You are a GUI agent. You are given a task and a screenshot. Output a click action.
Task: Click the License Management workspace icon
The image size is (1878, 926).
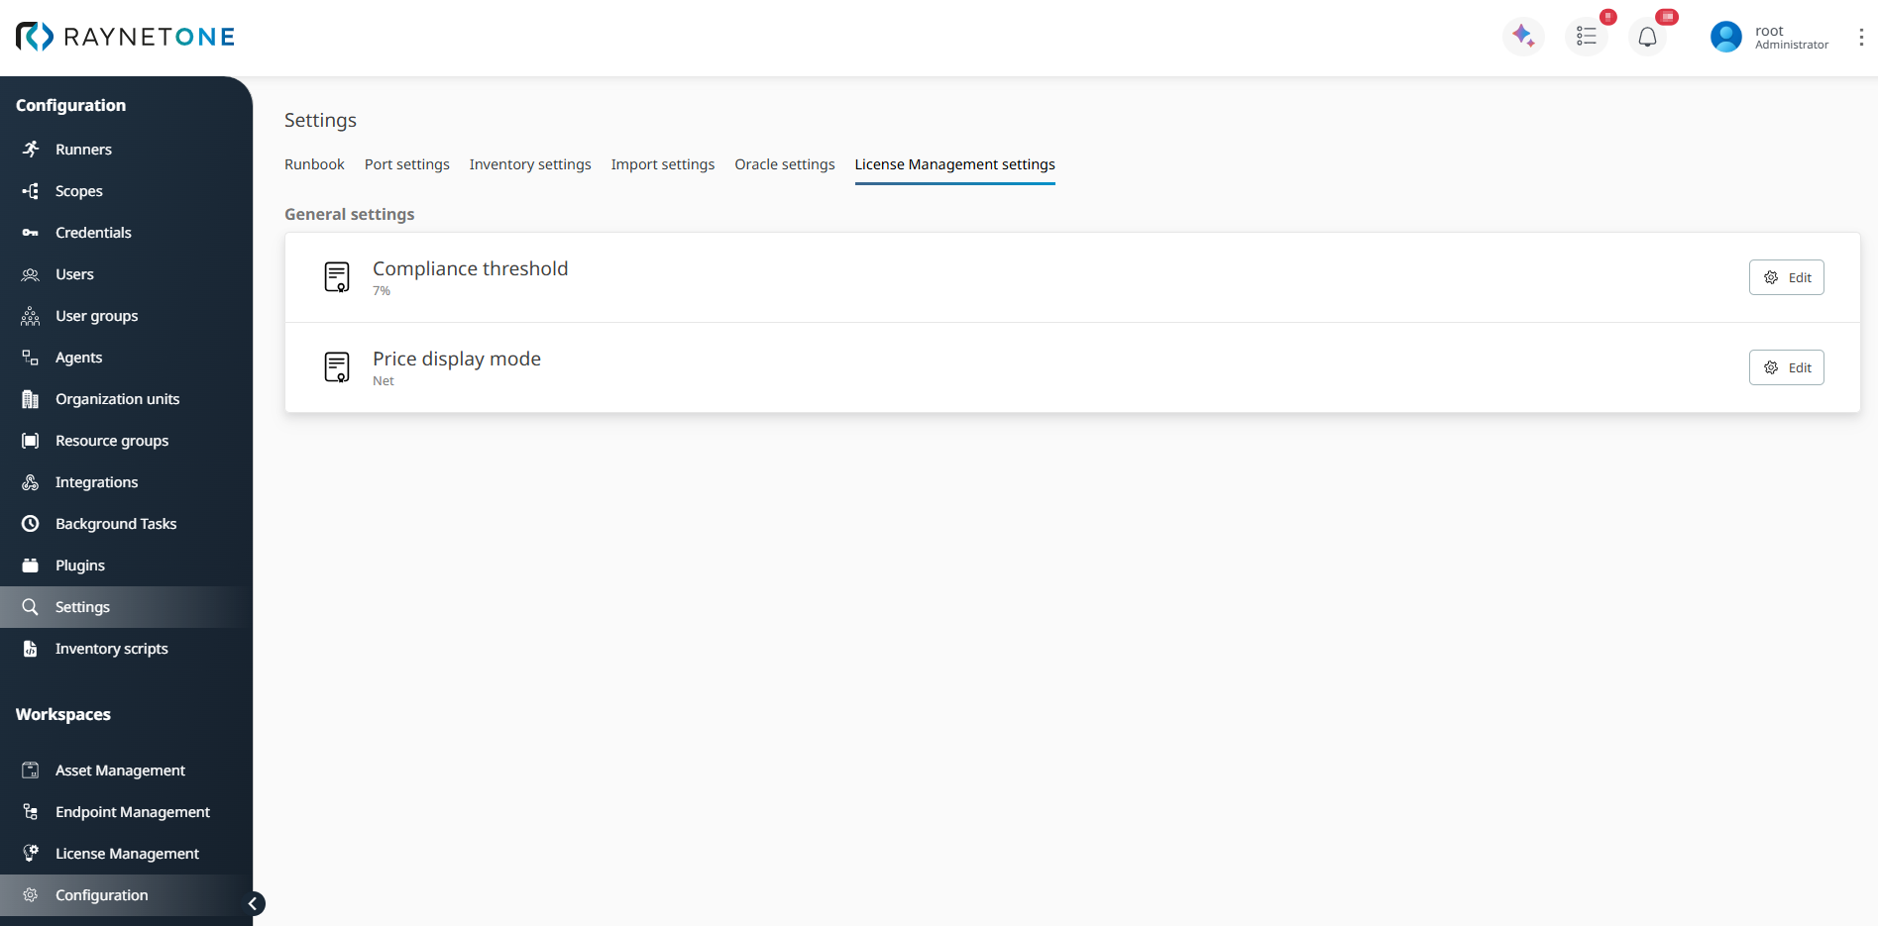pyautogui.click(x=31, y=853)
